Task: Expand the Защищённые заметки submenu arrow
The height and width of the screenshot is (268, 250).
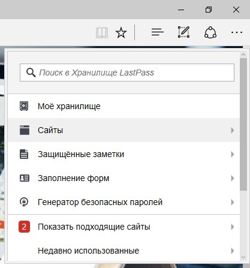Action: [233, 154]
